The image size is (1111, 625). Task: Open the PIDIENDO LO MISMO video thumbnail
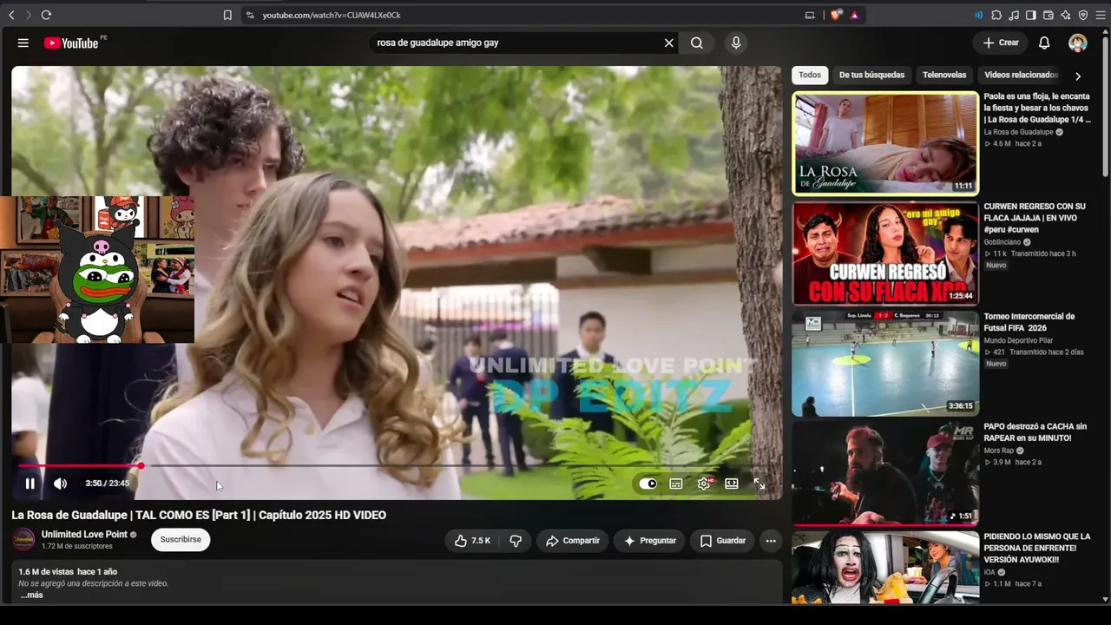(885, 568)
